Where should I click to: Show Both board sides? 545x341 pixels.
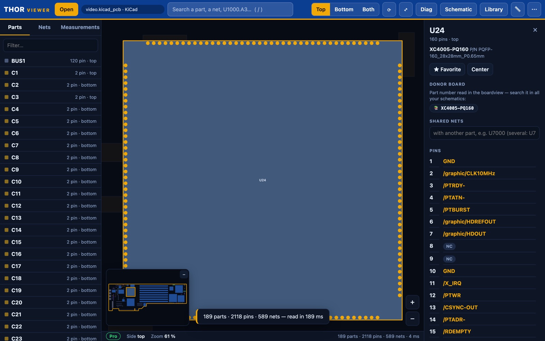point(368,10)
